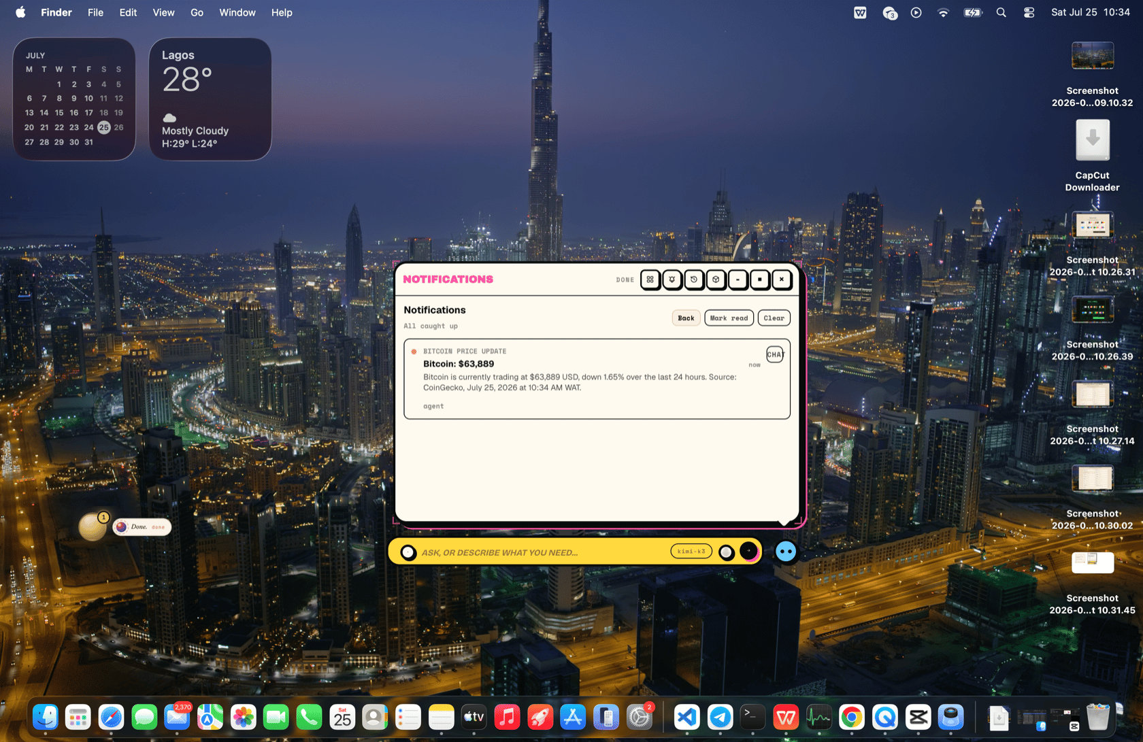Image resolution: width=1143 pixels, height=742 pixels.
Task: Click the battery icon in menu bar
Action: pos(973,12)
